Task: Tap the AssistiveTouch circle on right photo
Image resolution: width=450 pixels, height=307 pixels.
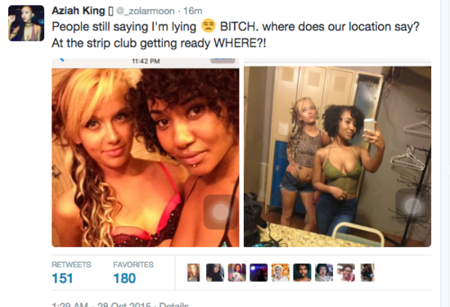Action: [x=412, y=206]
